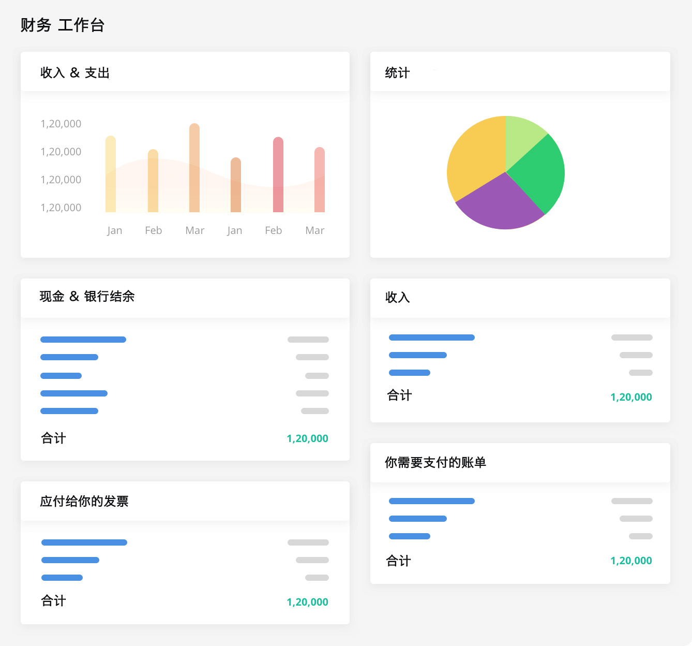Viewport: 692px width, 646px height.
Task: Click the 财务 工作台 page title
Action: (63, 25)
